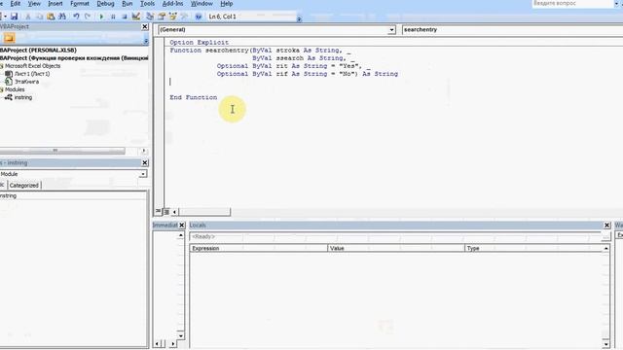The image size is (623, 350).
Task: Click the Locals window scroll down arrow
Action: (605, 344)
